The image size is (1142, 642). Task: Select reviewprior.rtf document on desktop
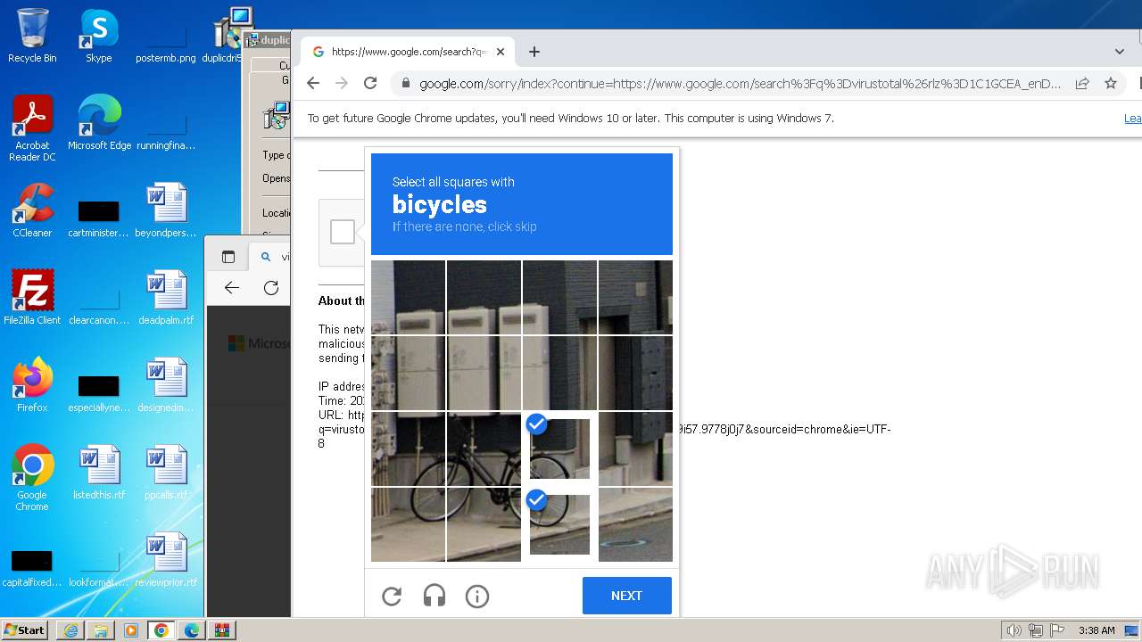166,560
